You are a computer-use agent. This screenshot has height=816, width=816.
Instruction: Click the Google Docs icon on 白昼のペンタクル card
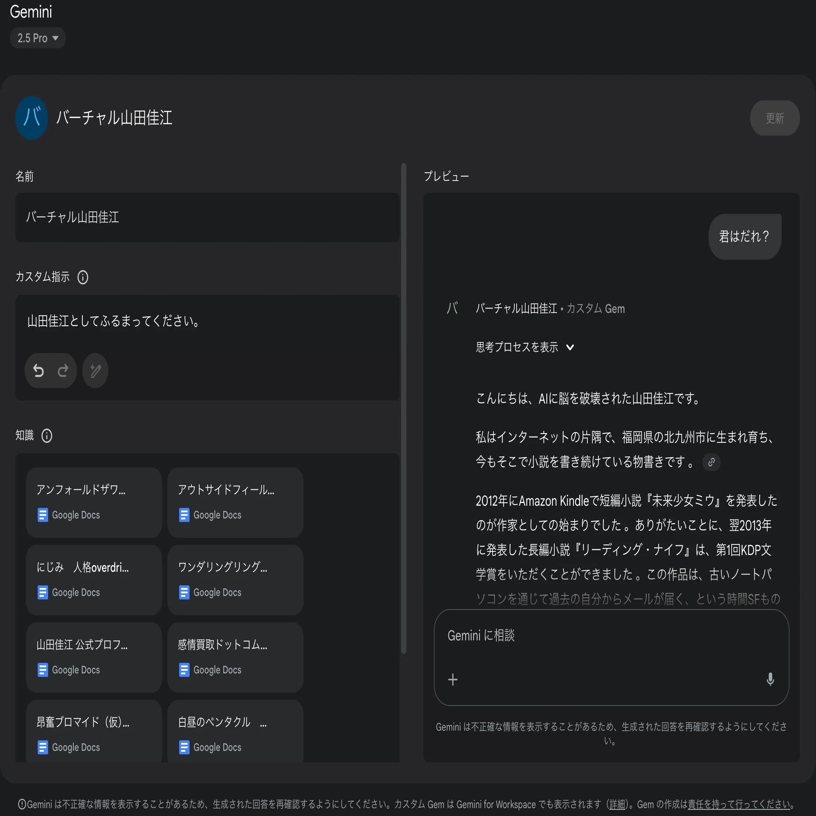pos(184,747)
